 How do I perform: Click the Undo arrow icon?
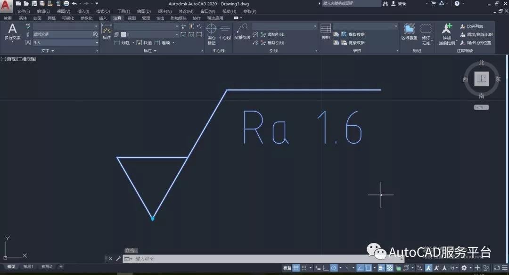click(74, 3)
